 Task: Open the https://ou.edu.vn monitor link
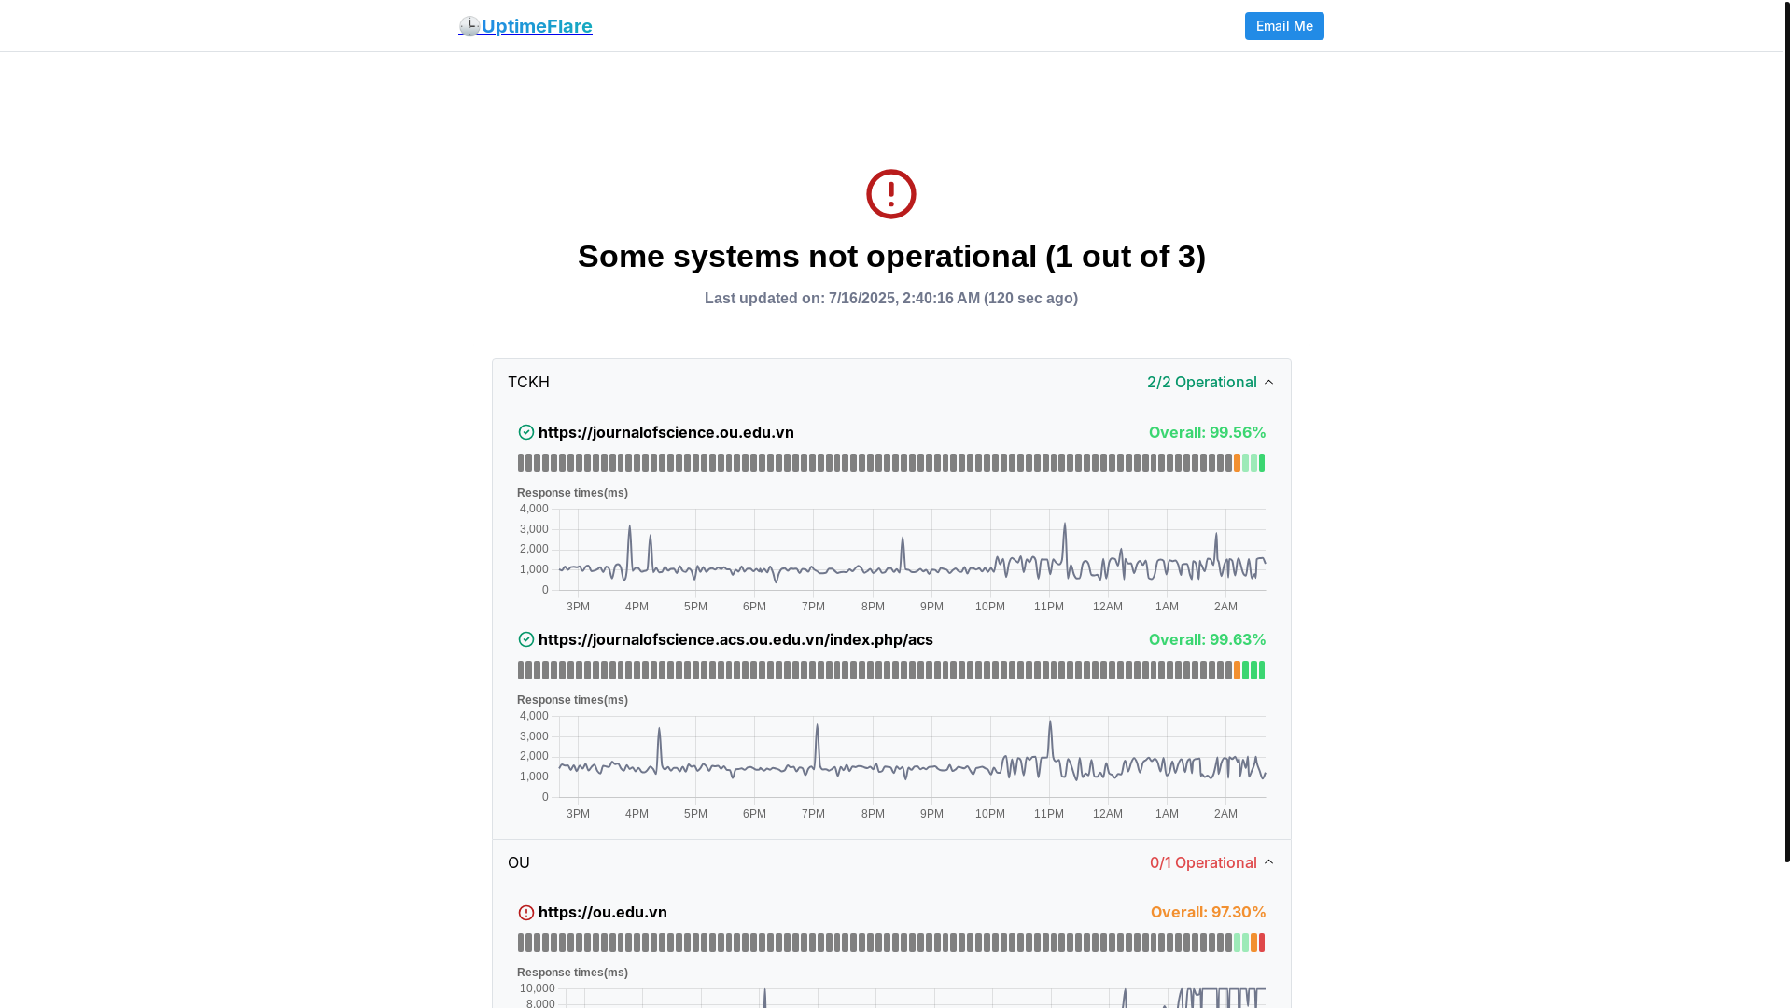coord(603,912)
